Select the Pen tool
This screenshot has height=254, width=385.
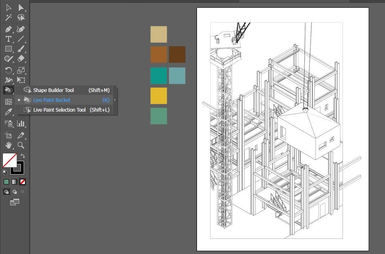[x=8, y=29]
